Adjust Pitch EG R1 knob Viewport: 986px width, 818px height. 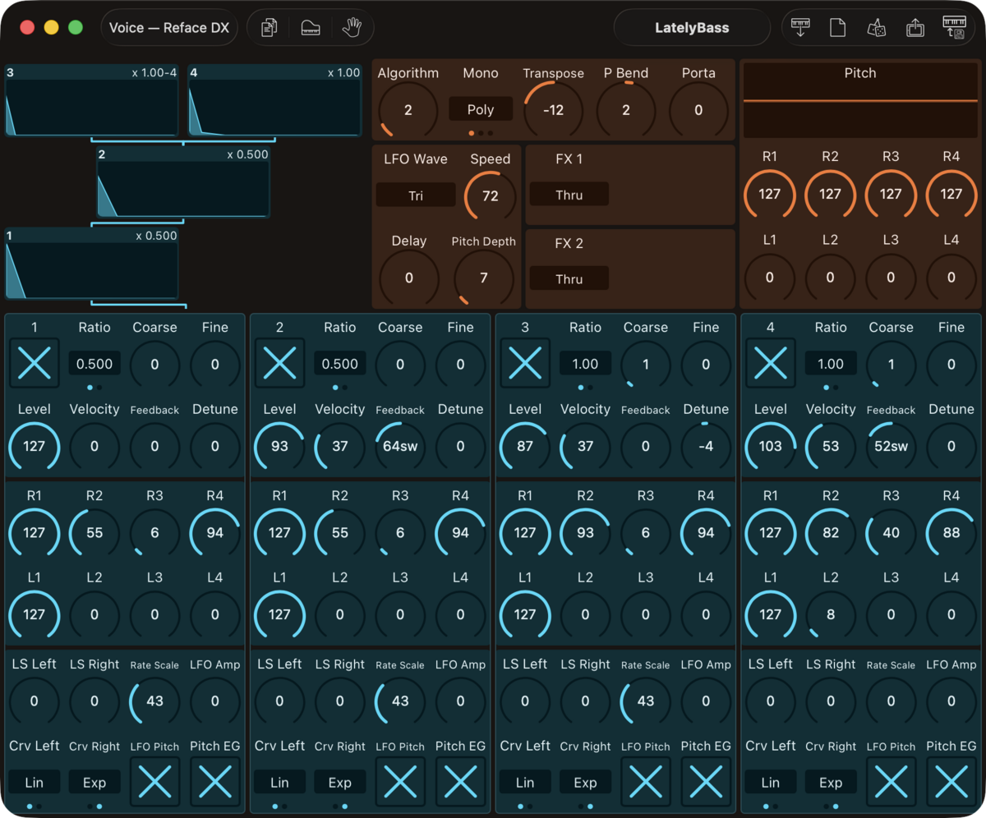770,195
